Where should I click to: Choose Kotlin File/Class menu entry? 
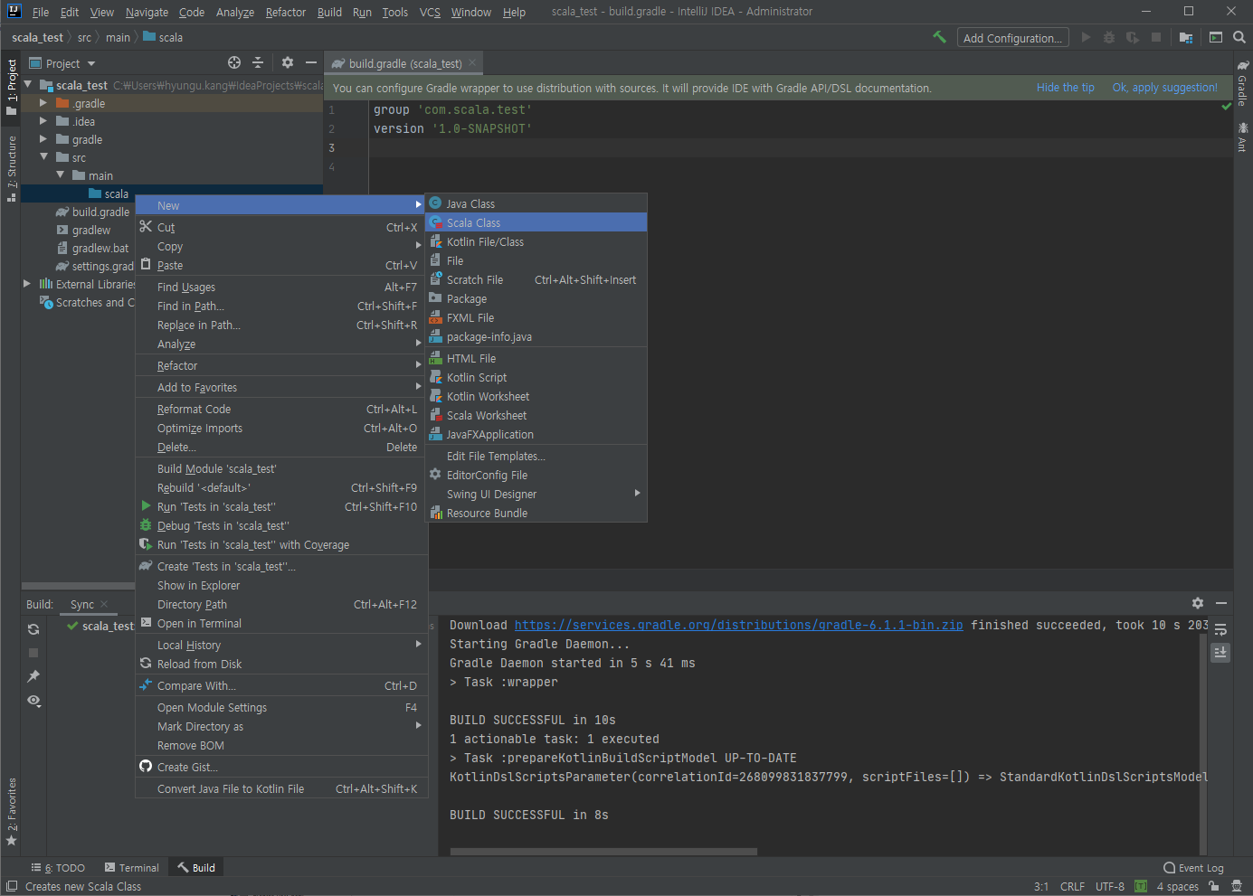coord(485,241)
